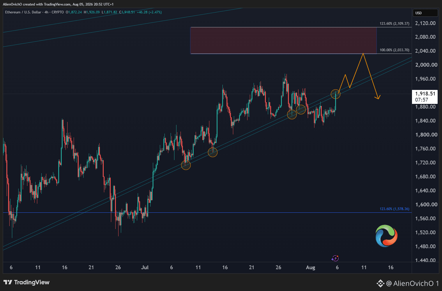Click the Aug label on the time axis
Screen dimensions: 442x291
click(310, 267)
